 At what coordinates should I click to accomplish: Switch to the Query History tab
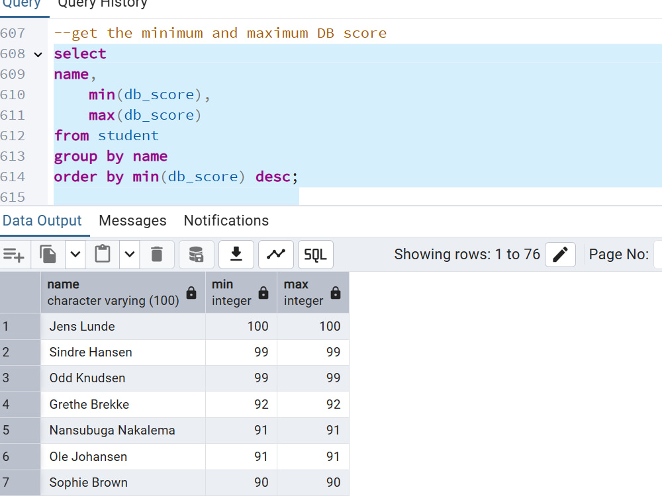pos(103,4)
